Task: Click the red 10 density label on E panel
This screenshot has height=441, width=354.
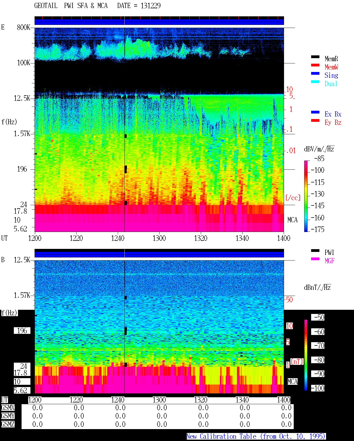Action: [289, 89]
